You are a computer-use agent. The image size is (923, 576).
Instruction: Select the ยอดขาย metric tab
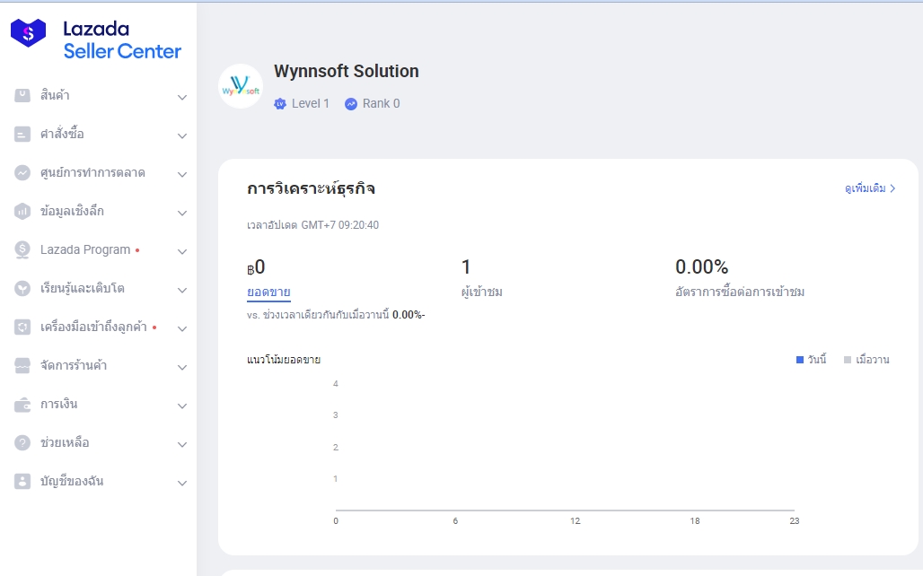tap(268, 292)
